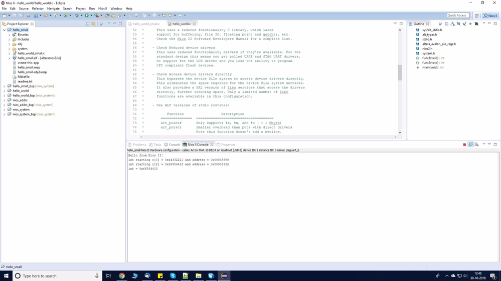Click the Open Element toolbar icon

107,15
